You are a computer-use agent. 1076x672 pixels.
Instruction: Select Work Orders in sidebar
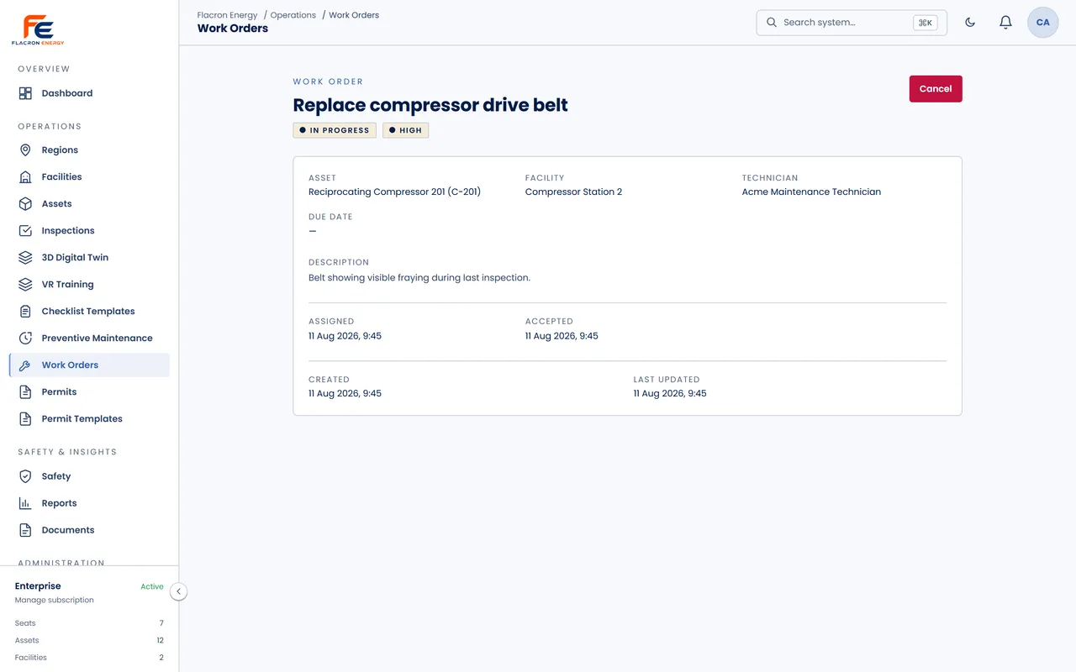click(x=89, y=365)
